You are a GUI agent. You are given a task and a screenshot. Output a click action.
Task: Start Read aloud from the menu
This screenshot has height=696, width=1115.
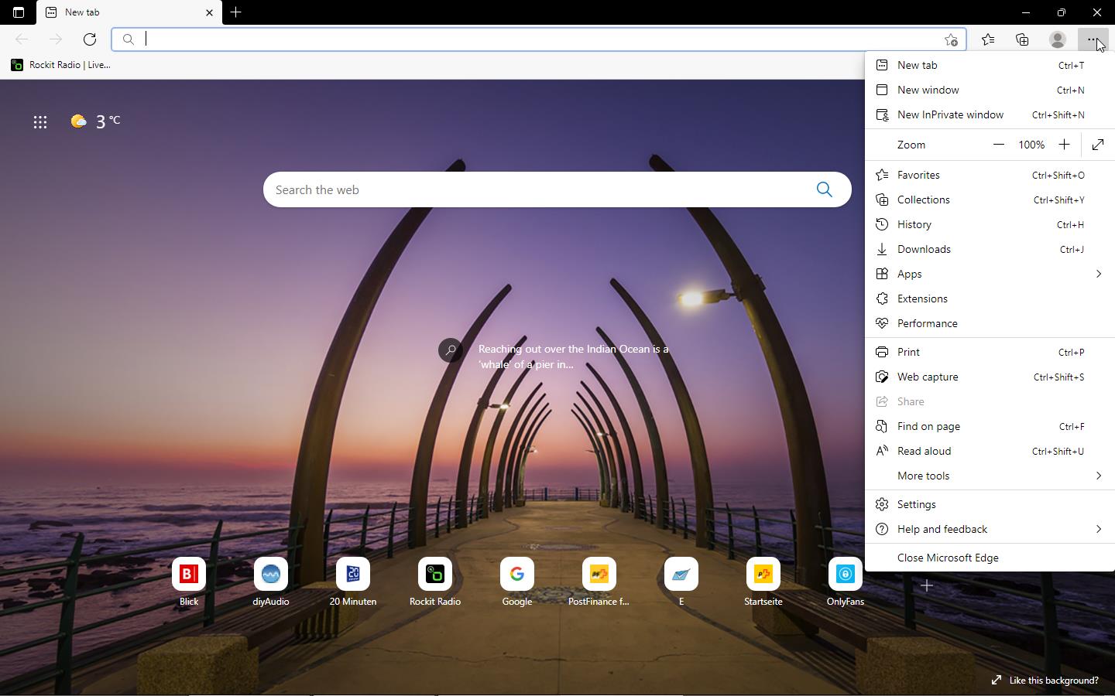pyautogui.click(x=990, y=451)
